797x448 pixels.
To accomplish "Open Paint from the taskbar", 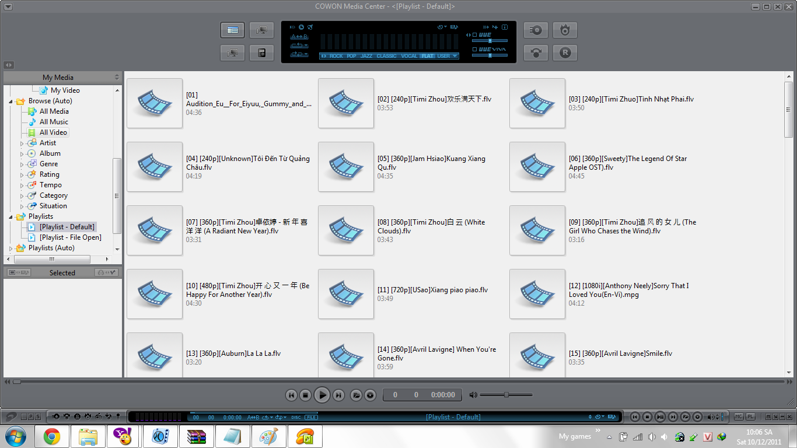I will point(269,436).
